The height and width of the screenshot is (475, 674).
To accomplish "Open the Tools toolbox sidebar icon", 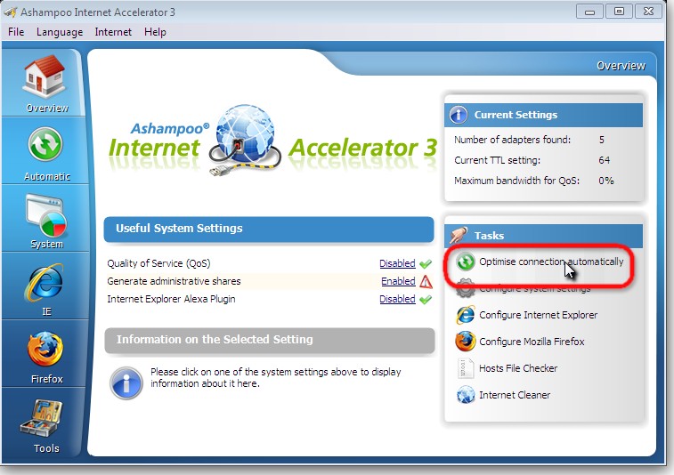I will [42, 418].
